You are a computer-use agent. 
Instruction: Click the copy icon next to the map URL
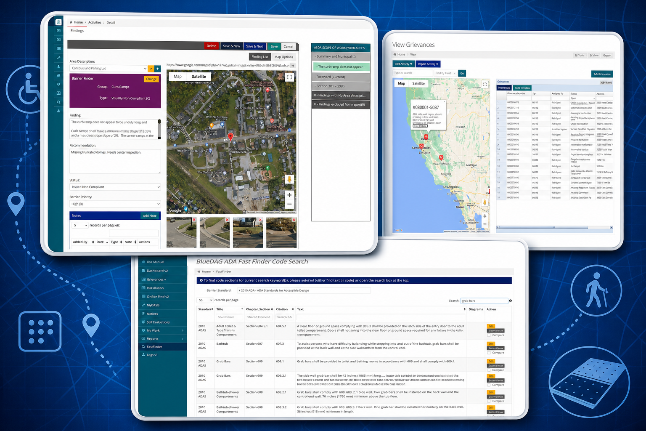tap(293, 66)
